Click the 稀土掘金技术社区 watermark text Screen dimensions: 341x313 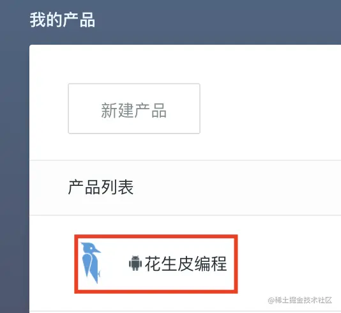300,300
